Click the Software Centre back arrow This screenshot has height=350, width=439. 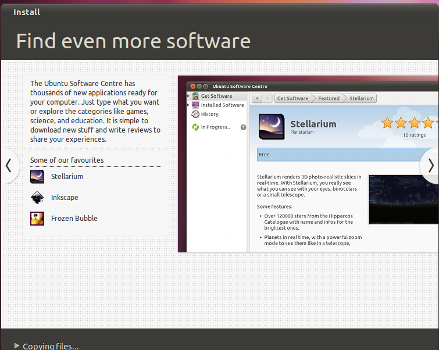pos(257,98)
